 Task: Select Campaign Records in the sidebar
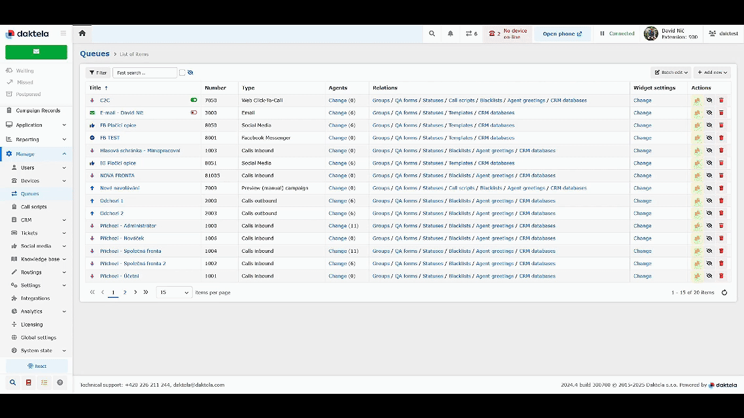coord(38,111)
